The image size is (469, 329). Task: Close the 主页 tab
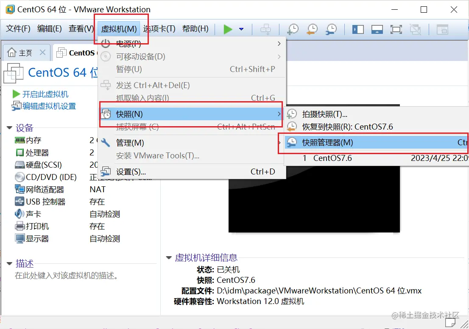42,53
